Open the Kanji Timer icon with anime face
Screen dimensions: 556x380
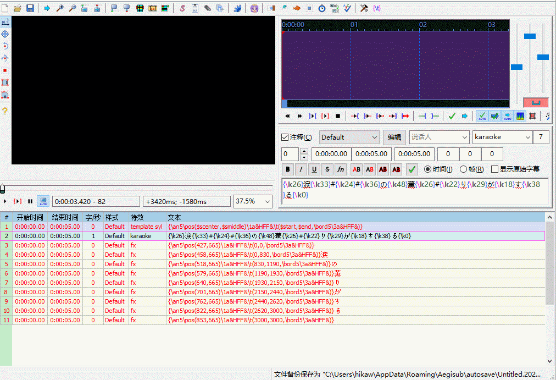(x=254, y=8)
